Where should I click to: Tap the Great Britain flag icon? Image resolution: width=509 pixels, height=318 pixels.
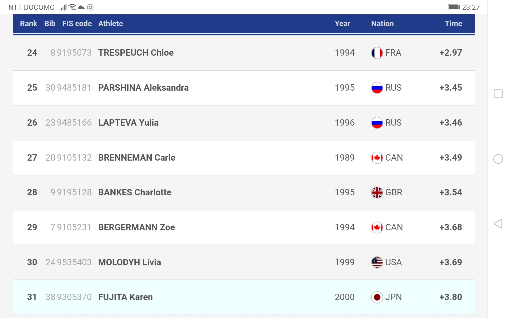(x=377, y=192)
